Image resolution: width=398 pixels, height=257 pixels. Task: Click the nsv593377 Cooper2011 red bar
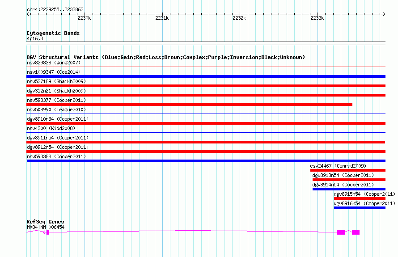[189, 105]
